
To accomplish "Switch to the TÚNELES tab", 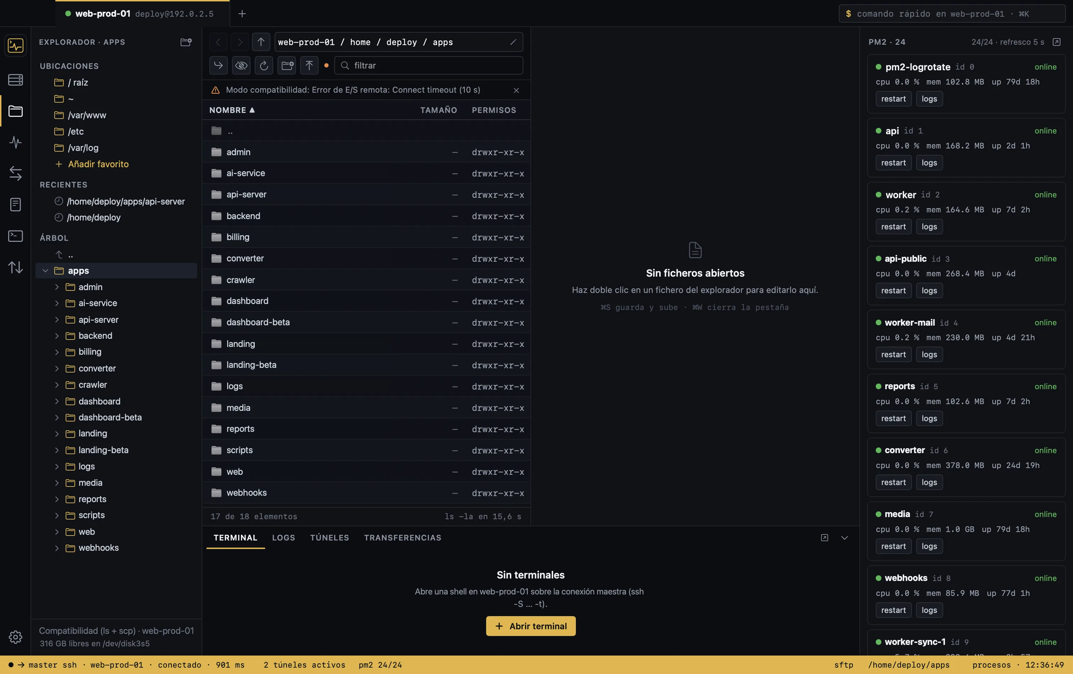I will (330, 538).
